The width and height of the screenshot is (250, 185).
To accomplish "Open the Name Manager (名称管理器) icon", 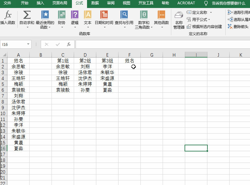I will click(179, 15).
